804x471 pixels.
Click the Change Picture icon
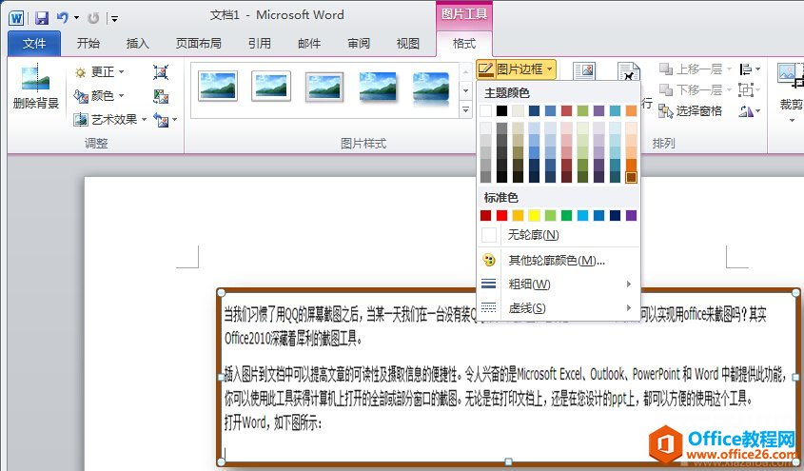[x=161, y=96]
